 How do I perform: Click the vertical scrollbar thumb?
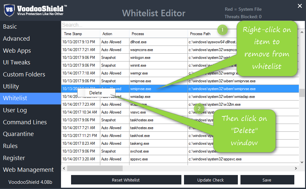(302, 93)
